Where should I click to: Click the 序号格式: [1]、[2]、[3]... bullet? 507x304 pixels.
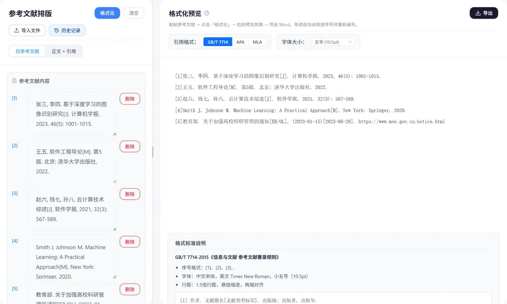(208, 268)
